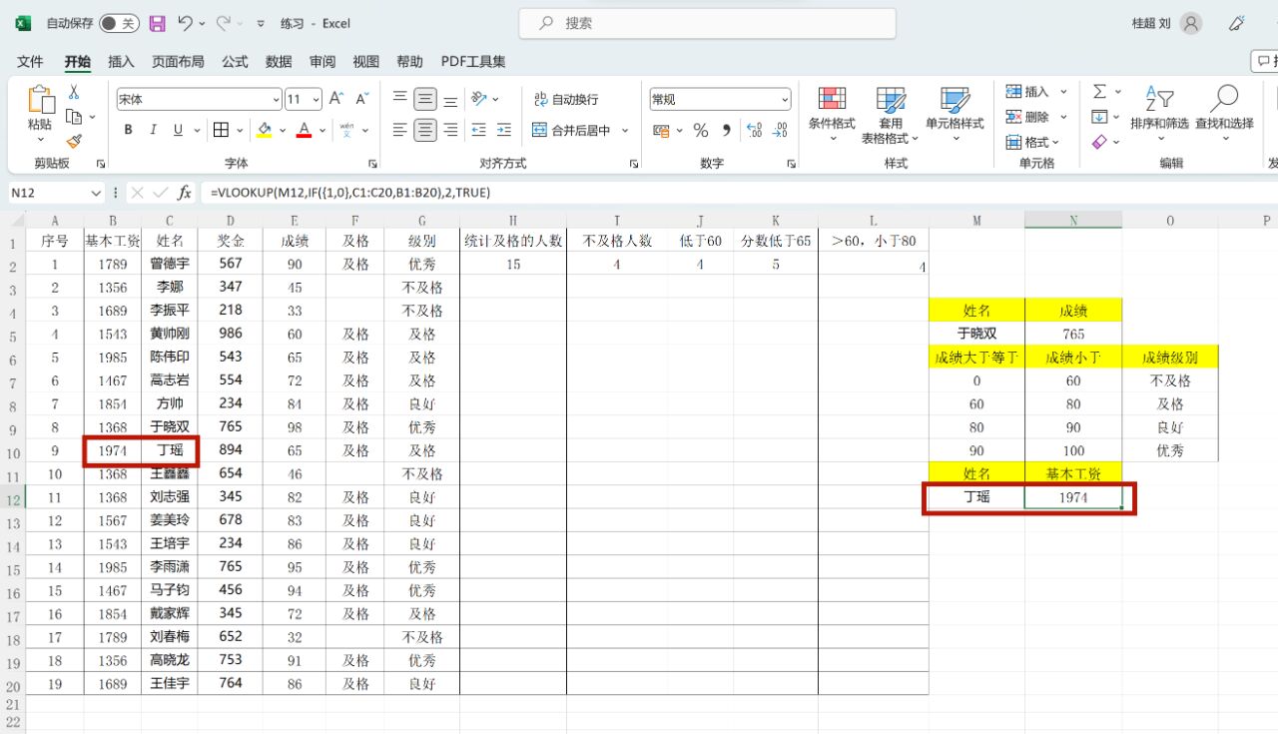Click the AutoSum sigma icon
Viewport: 1278px width, 734px height.
pyautogui.click(x=1099, y=92)
